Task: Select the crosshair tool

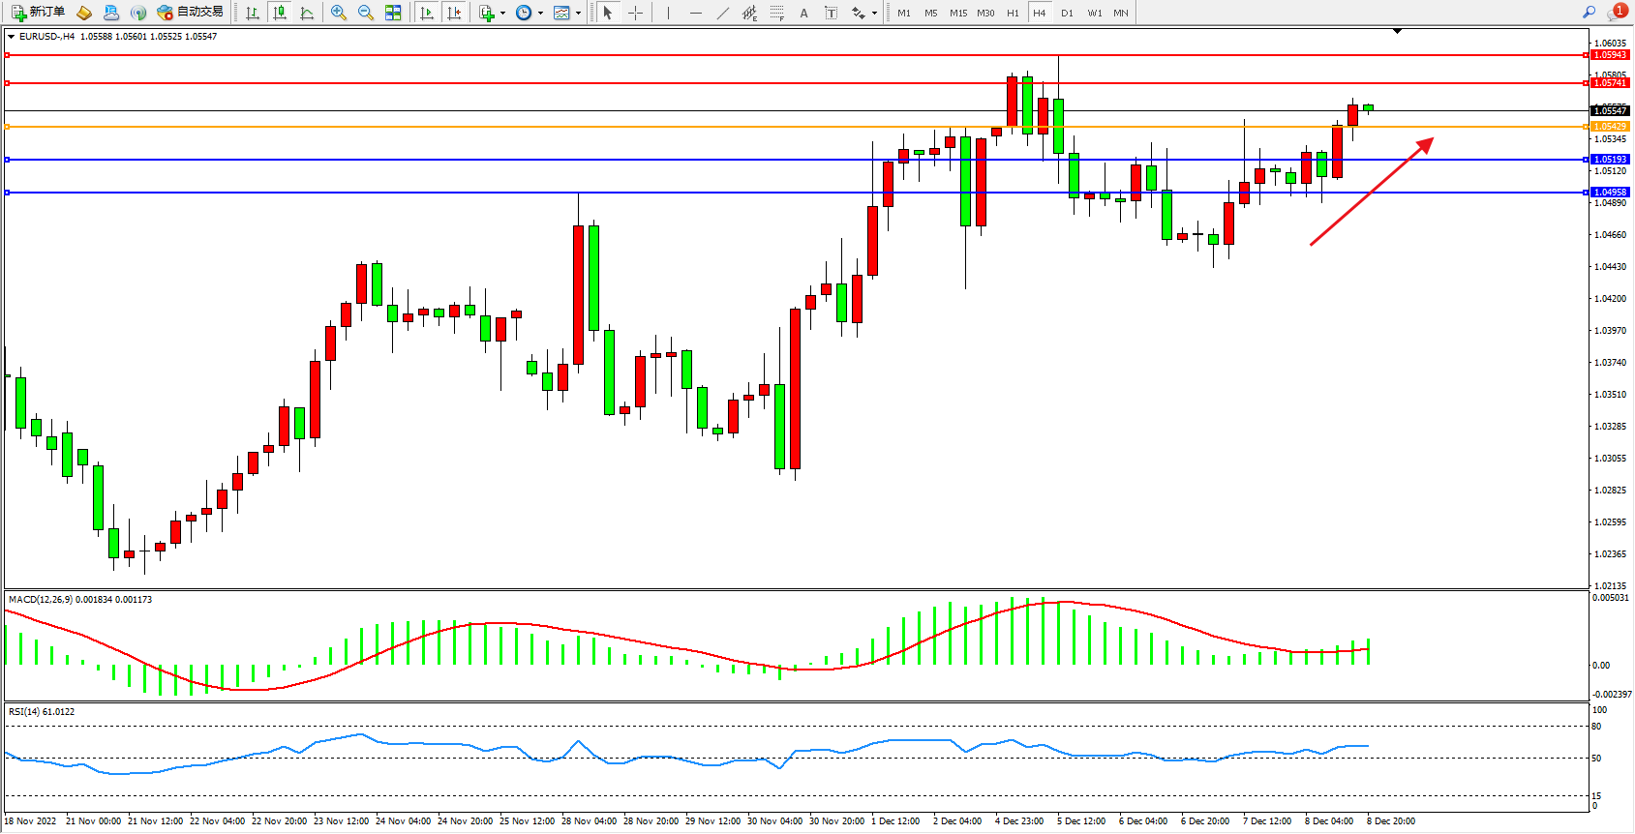Action: click(635, 13)
